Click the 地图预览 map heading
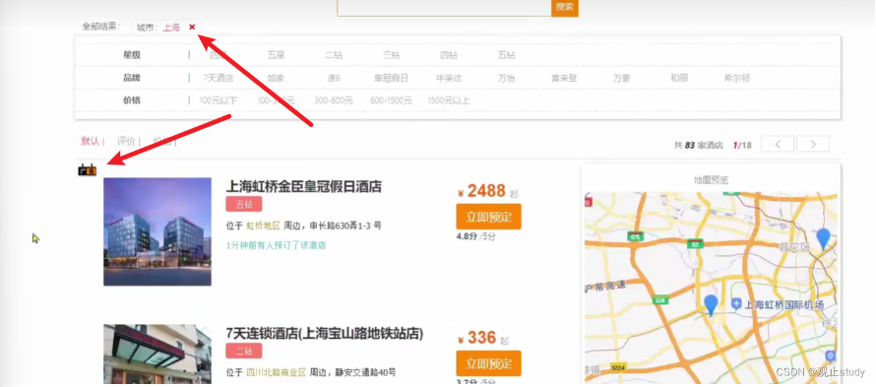This screenshot has width=876, height=387. pyautogui.click(x=712, y=180)
